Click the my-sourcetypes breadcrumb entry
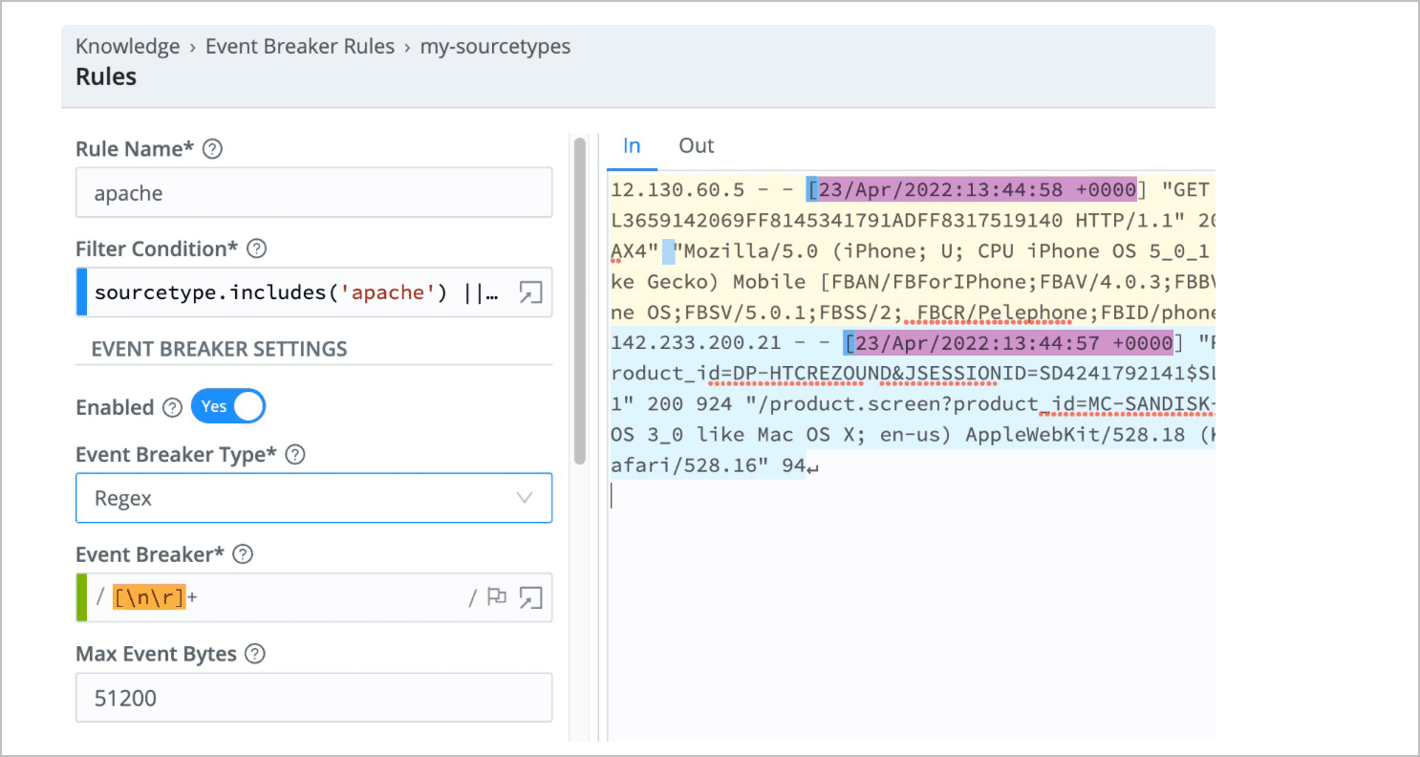 495,45
